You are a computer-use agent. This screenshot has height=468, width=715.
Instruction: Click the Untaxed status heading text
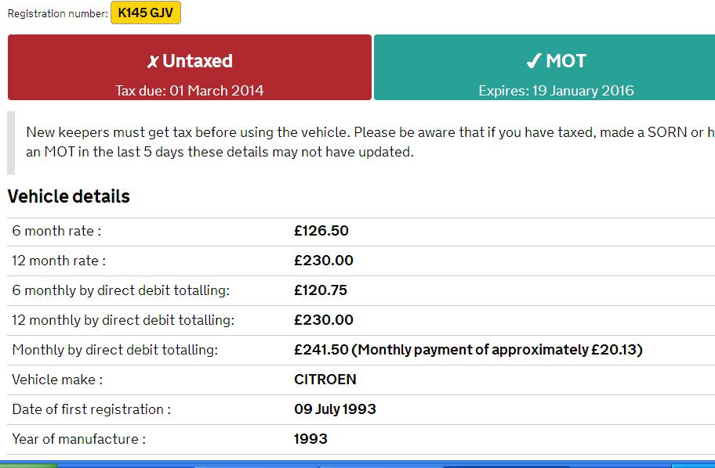click(x=198, y=61)
